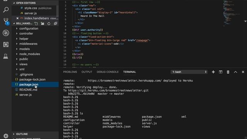Switch to the PROBLEMS tab
This screenshot has width=247, height=139.
point(70,72)
